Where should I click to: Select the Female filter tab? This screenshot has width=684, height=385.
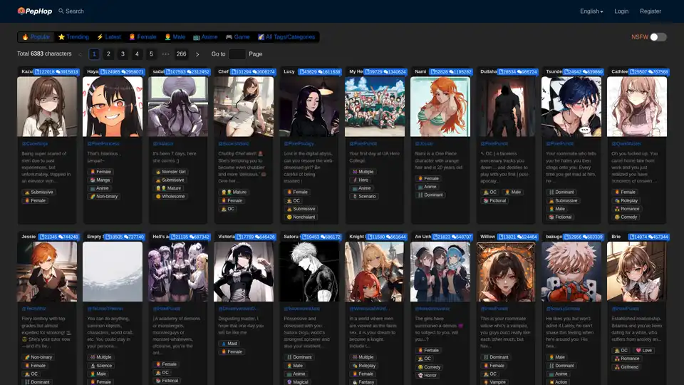point(142,37)
